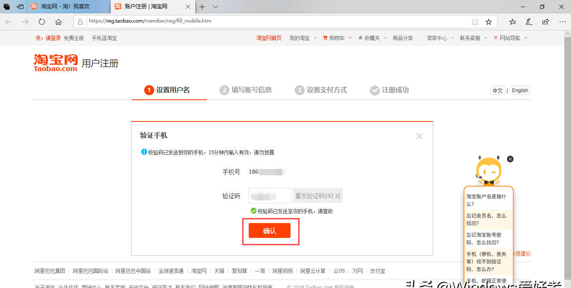Click the browser home icon

tap(58, 22)
